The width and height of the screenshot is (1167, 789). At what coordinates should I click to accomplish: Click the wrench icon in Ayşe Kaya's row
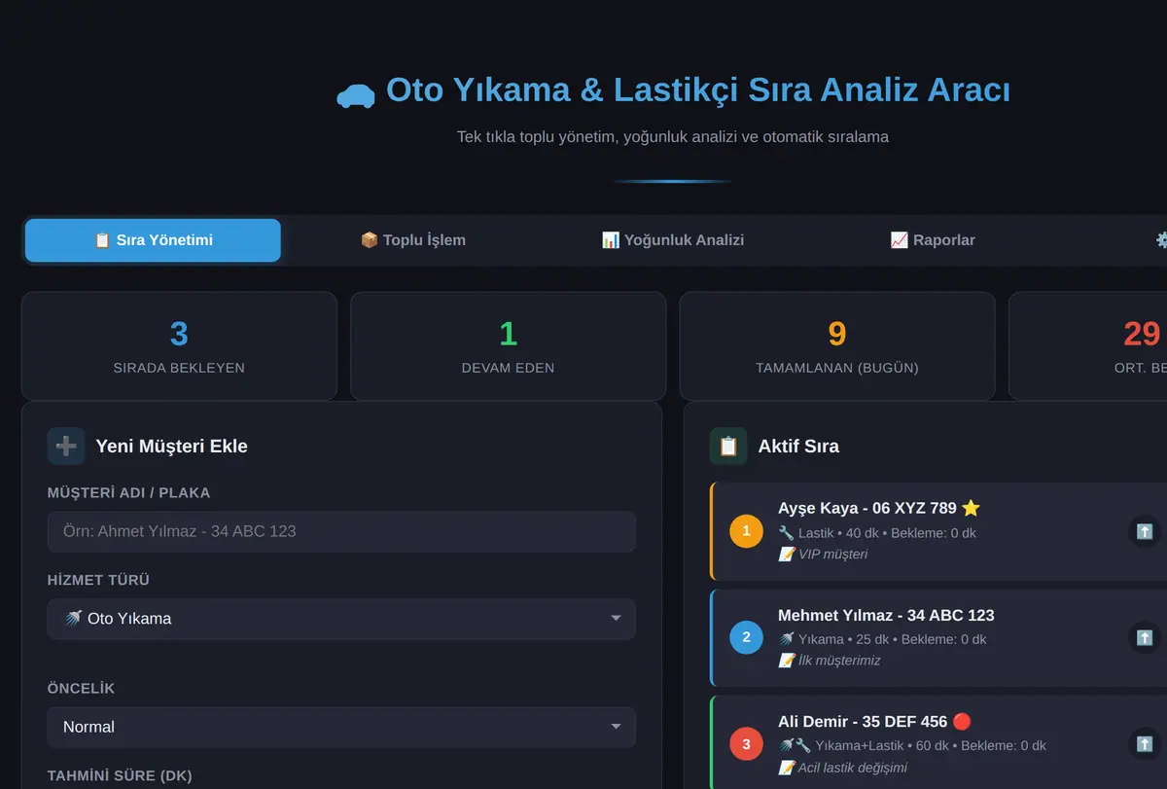point(786,533)
